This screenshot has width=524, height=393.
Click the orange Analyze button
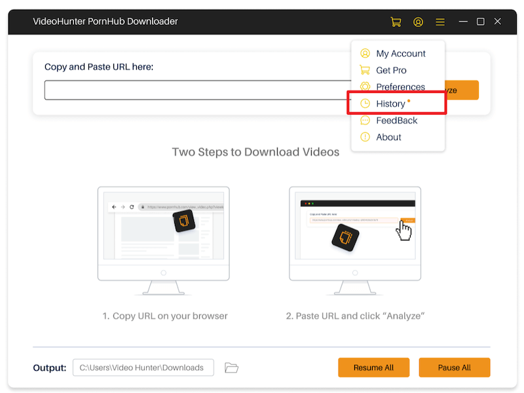tap(462, 90)
